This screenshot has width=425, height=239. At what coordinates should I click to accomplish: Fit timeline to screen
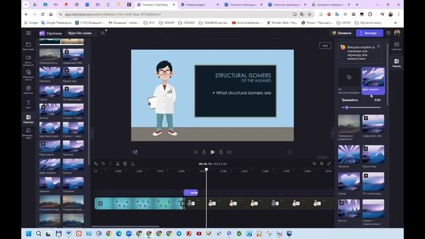[x=329, y=164]
